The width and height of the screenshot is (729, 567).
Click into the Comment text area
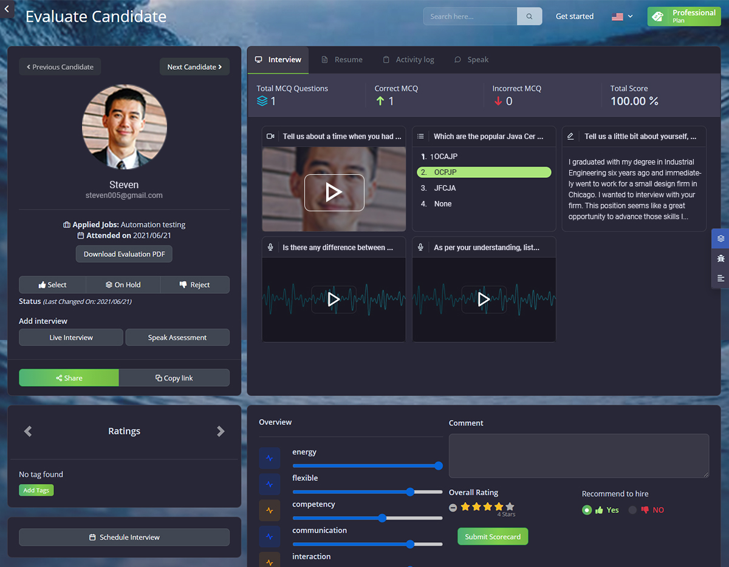coord(579,456)
